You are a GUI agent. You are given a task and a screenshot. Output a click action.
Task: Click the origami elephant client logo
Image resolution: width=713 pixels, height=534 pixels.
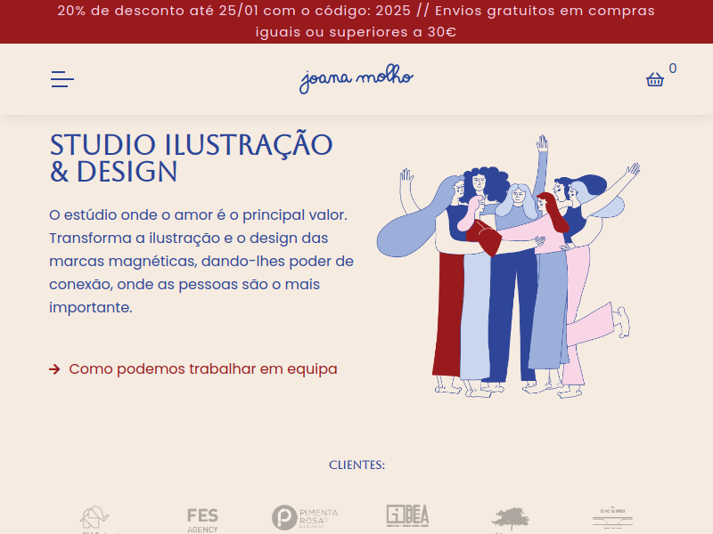(95, 520)
